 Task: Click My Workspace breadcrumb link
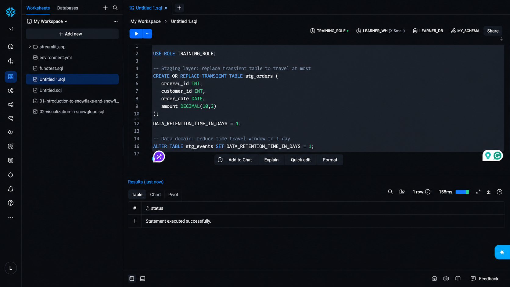[145, 21]
